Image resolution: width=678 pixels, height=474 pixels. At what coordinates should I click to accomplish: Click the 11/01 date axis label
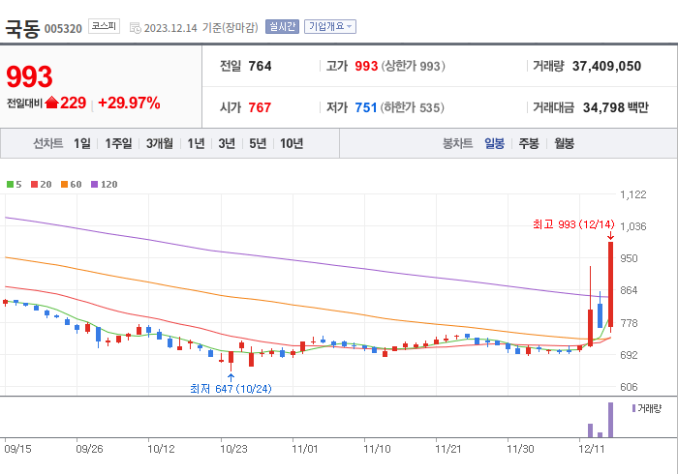click(305, 449)
